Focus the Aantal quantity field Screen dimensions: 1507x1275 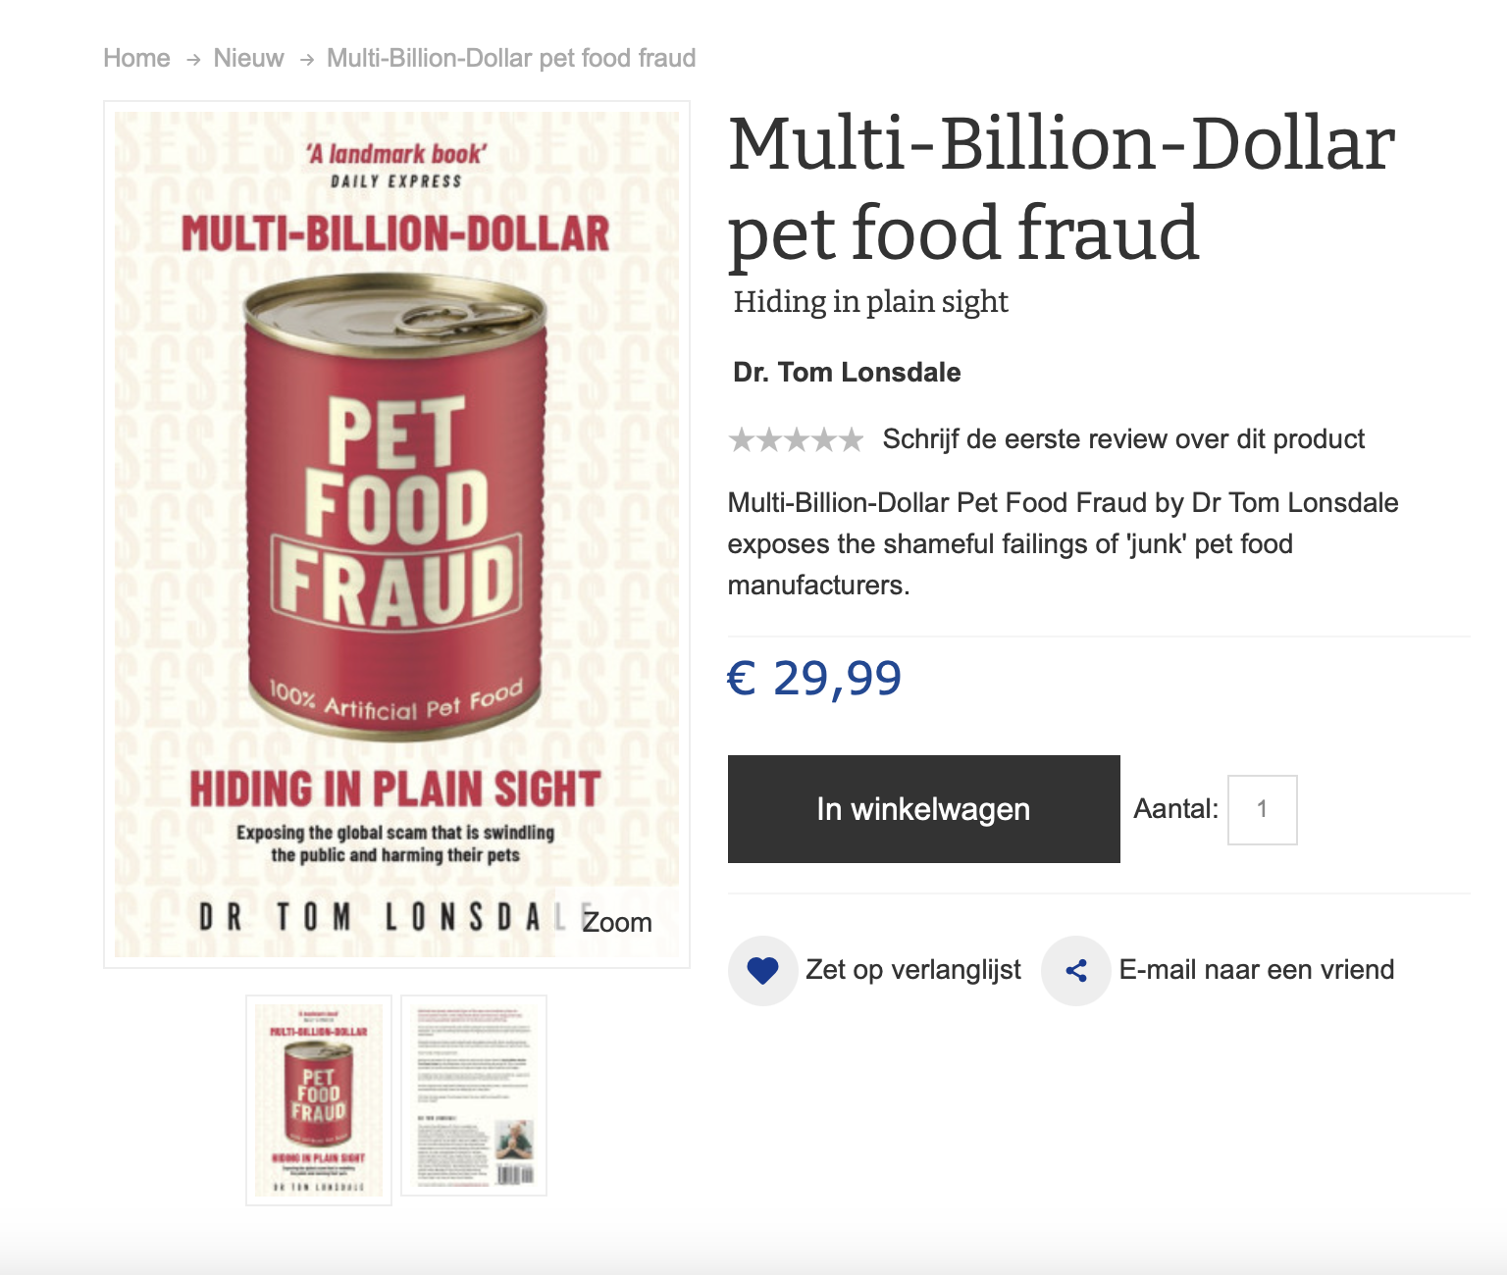pyautogui.click(x=1263, y=809)
